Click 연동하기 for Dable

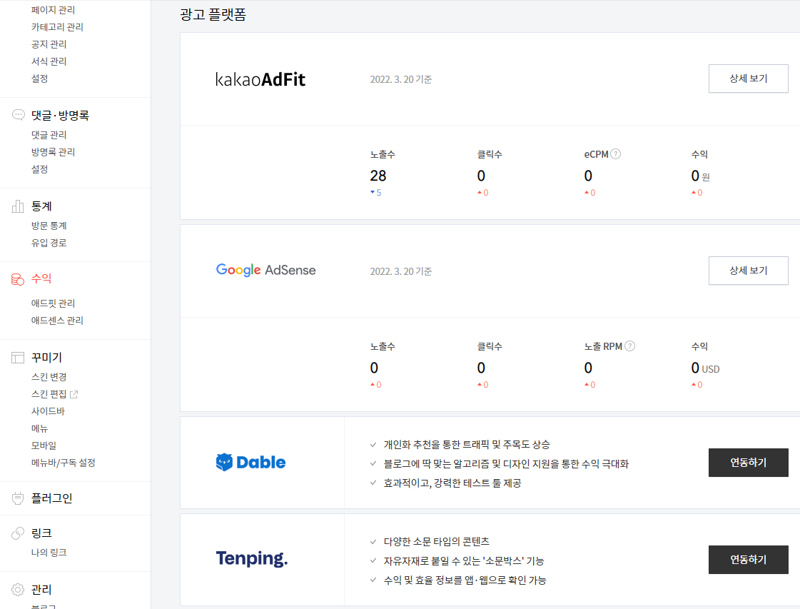(x=749, y=463)
